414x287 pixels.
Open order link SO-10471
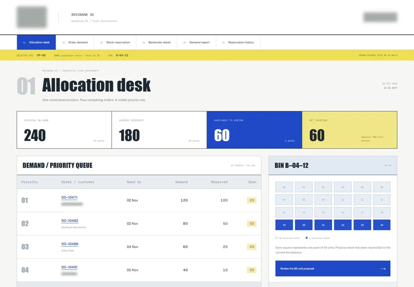click(69, 198)
